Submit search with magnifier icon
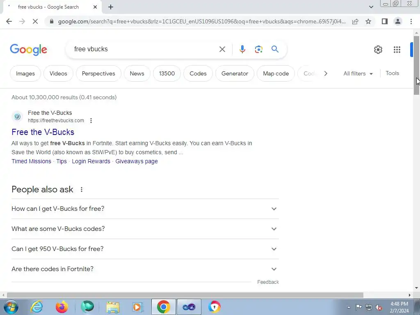Image resolution: width=420 pixels, height=315 pixels. (275, 49)
